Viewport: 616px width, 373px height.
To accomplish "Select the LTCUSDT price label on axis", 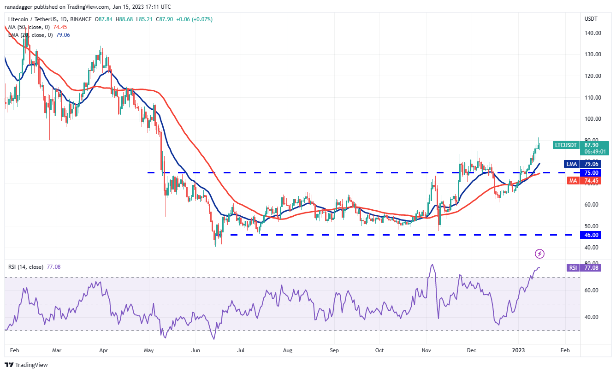I will [565, 145].
